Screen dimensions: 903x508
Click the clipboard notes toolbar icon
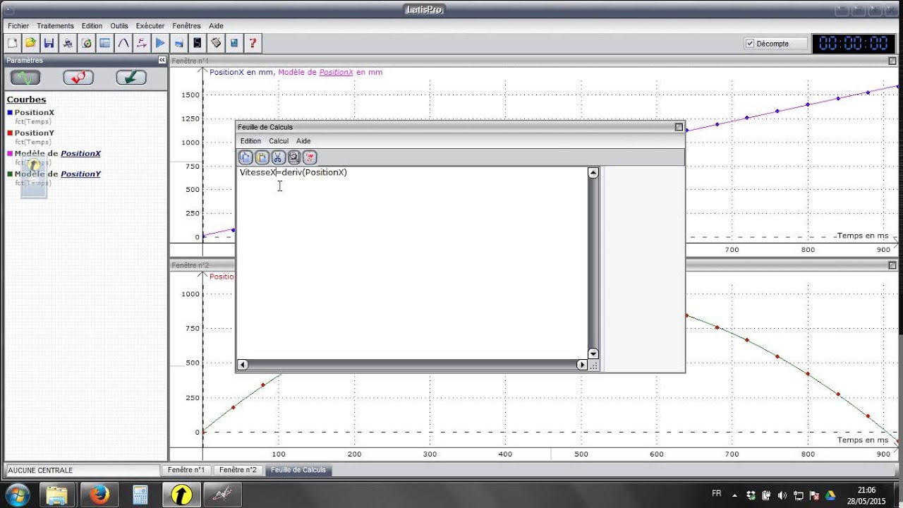point(216,43)
